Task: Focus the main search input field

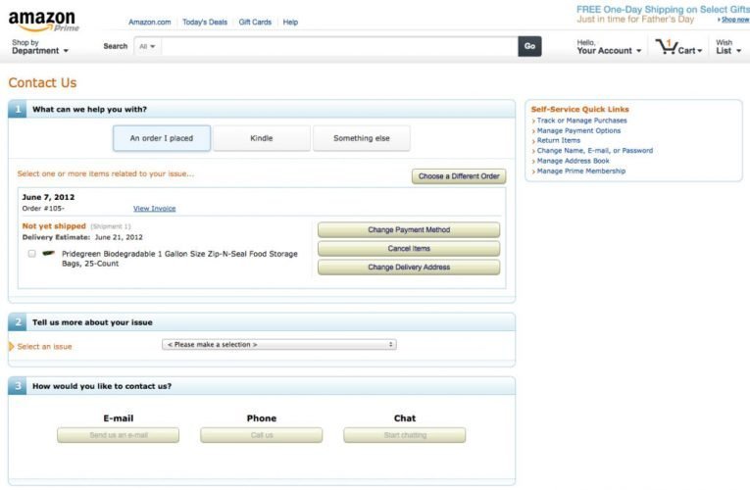Action: 339,46
